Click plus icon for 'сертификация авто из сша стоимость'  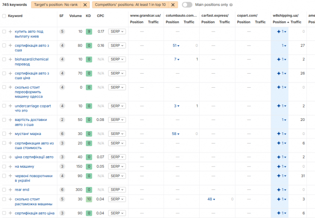pyautogui.click(x=10, y=143)
